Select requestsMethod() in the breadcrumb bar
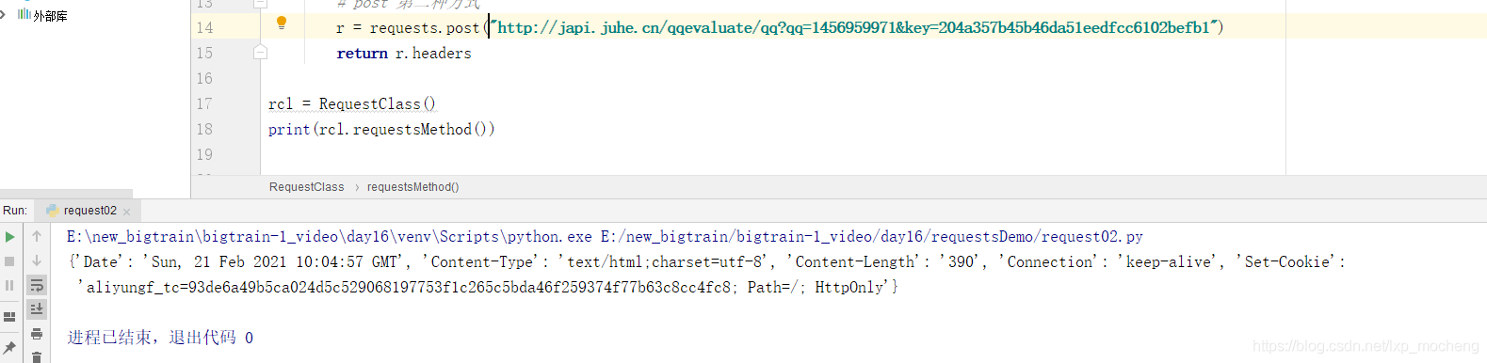 413,187
